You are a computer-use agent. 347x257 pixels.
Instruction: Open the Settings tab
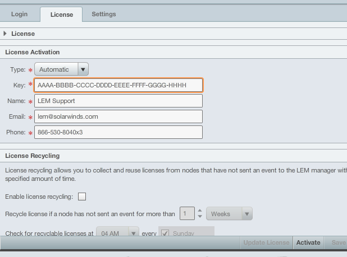pos(104,14)
